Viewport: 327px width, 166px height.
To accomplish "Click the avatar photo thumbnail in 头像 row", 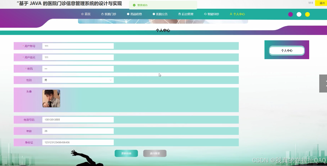I will (x=51, y=98).
